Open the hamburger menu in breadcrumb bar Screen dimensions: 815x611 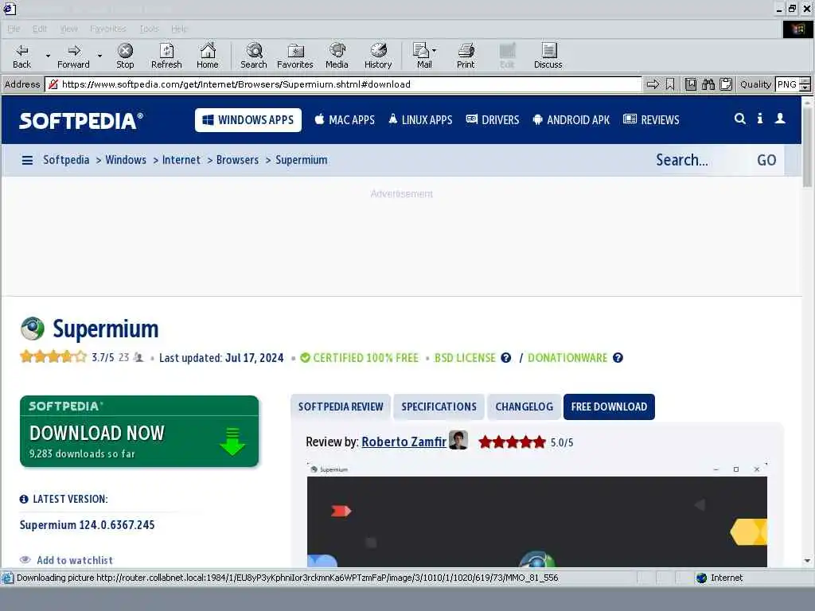27,161
